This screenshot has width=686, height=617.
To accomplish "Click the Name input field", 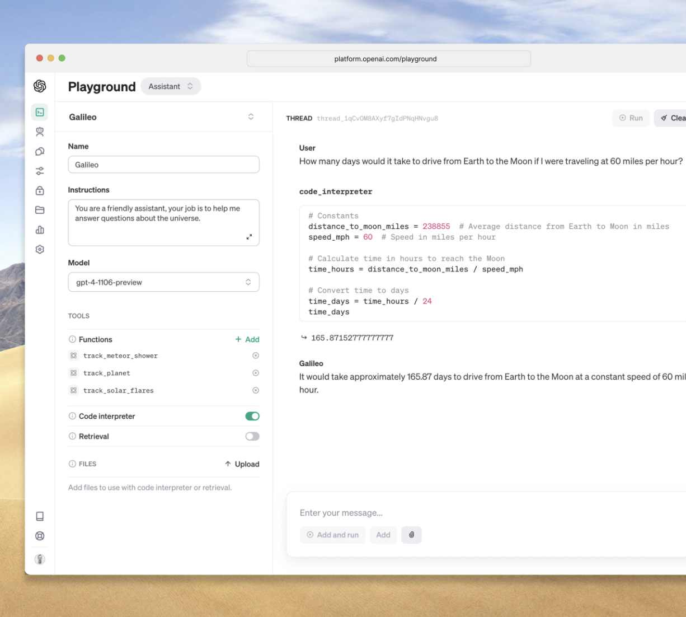I will [163, 165].
